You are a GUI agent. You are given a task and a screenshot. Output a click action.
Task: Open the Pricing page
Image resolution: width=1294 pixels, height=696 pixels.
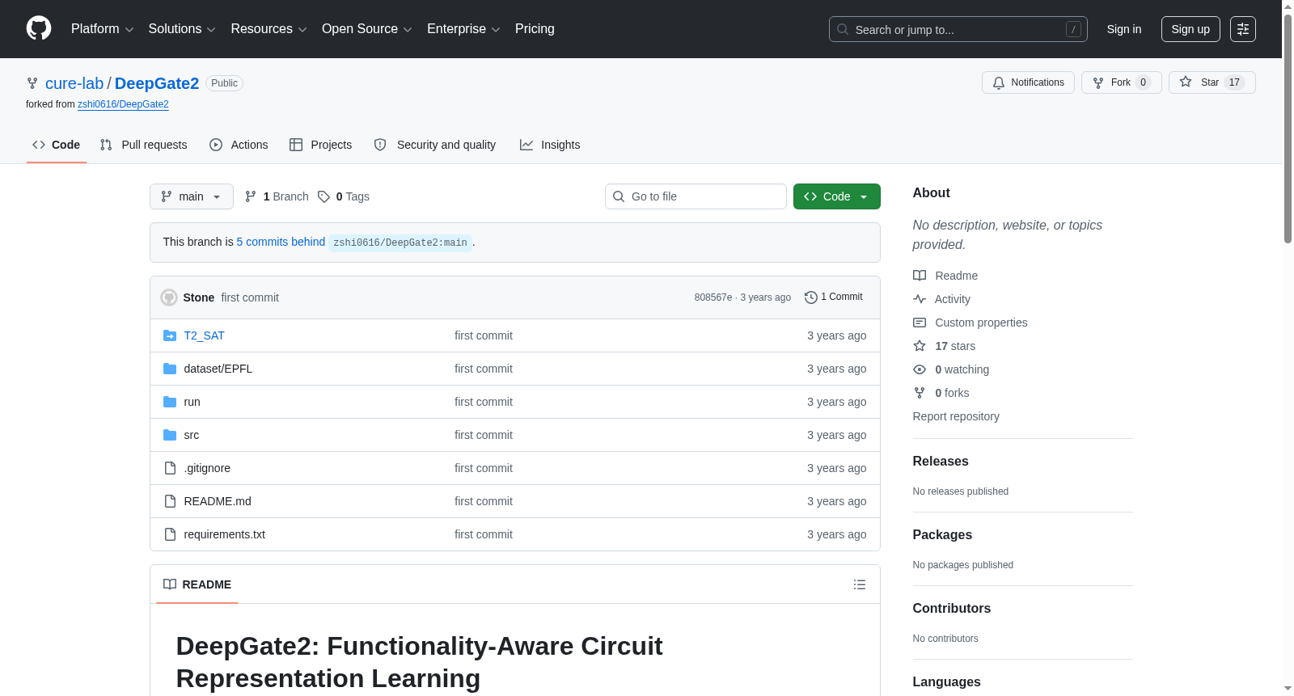535,29
